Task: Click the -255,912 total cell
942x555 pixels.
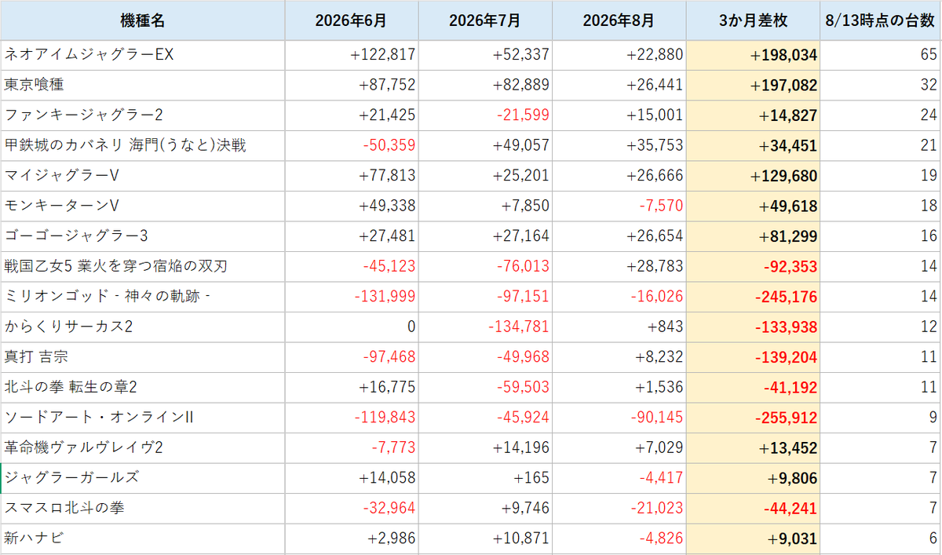Action: (x=753, y=418)
